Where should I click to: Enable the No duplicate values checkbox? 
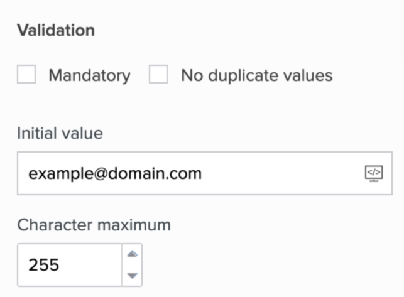coord(158,75)
